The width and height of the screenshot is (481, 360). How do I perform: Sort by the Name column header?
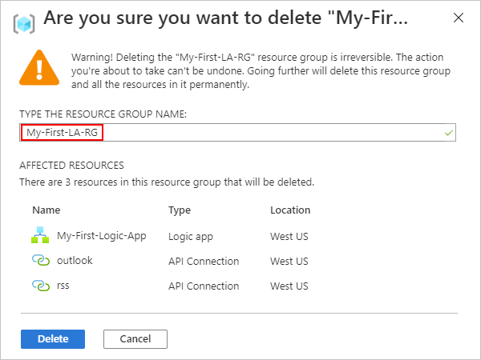point(45,210)
